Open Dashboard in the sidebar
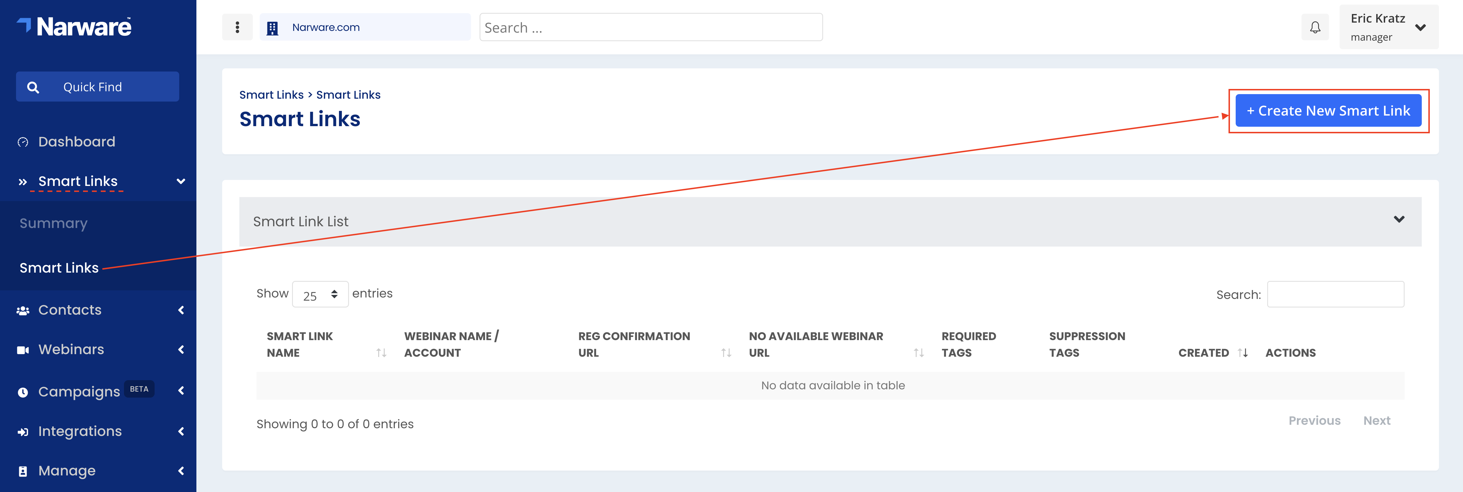The width and height of the screenshot is (1463, 492). pos(77,142)
